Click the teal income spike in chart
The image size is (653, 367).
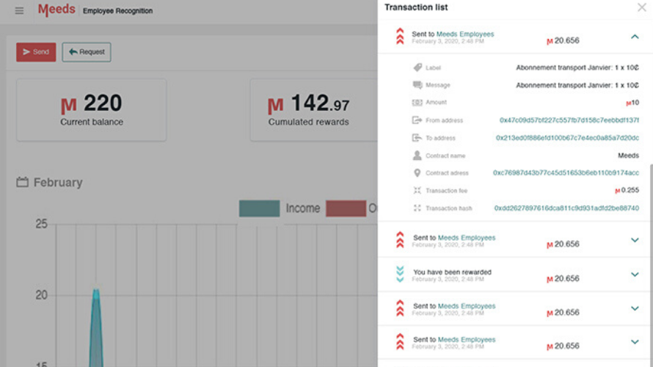[x=96, y=329]
